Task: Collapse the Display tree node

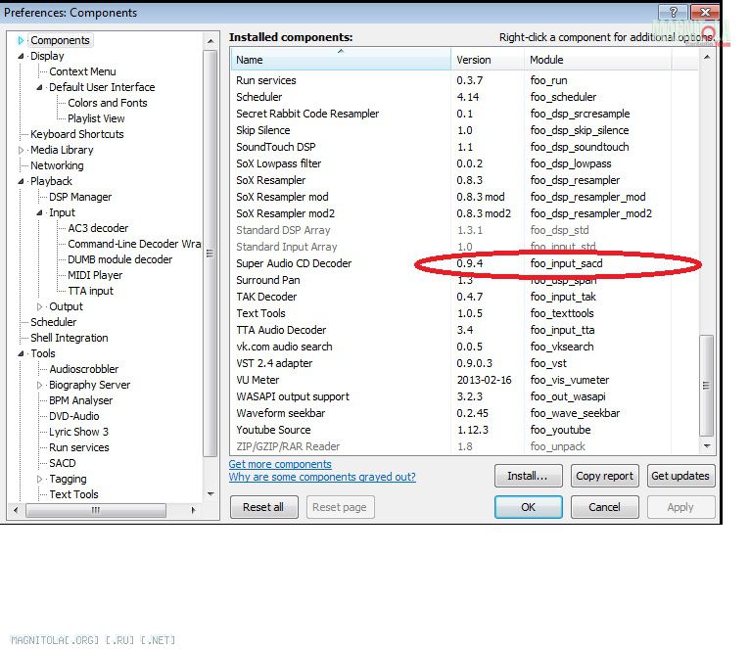Action: coord(21,56)
